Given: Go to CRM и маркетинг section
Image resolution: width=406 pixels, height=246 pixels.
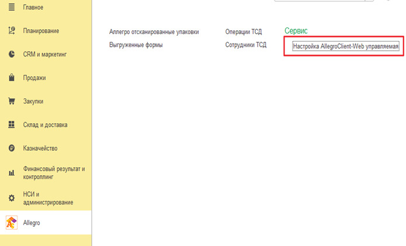Looking at the screenshot, I should pyautogui.click(x=45, y=54).
